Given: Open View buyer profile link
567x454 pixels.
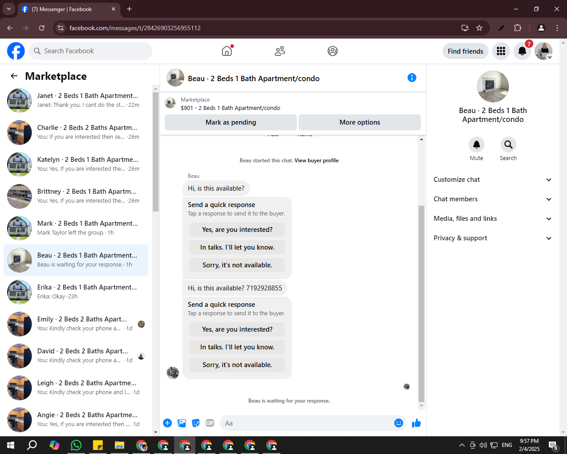Looking at the screenshot, I should coord(316,160).
